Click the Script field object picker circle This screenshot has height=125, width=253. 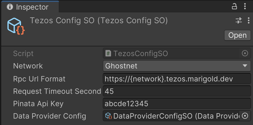(x=245, y=54)
